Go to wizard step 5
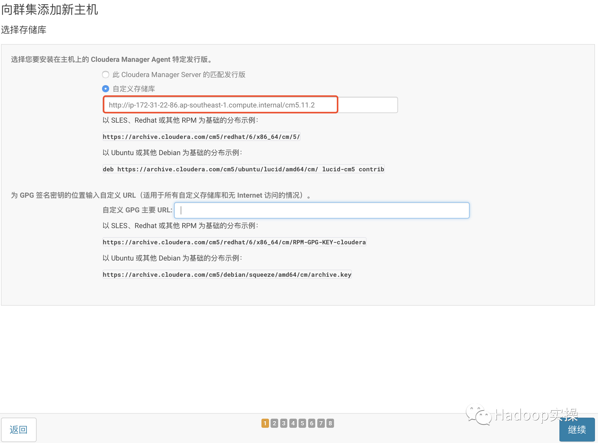 (x=302, y=423)
